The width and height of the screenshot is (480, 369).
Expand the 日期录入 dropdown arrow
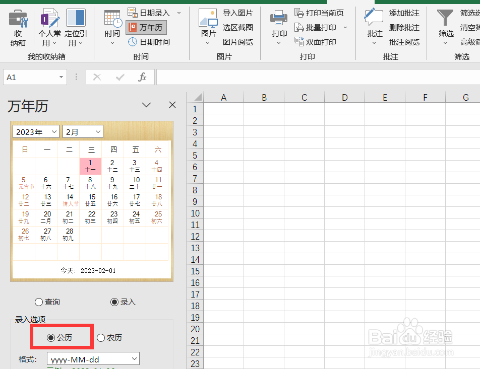(x=179, y=13)
